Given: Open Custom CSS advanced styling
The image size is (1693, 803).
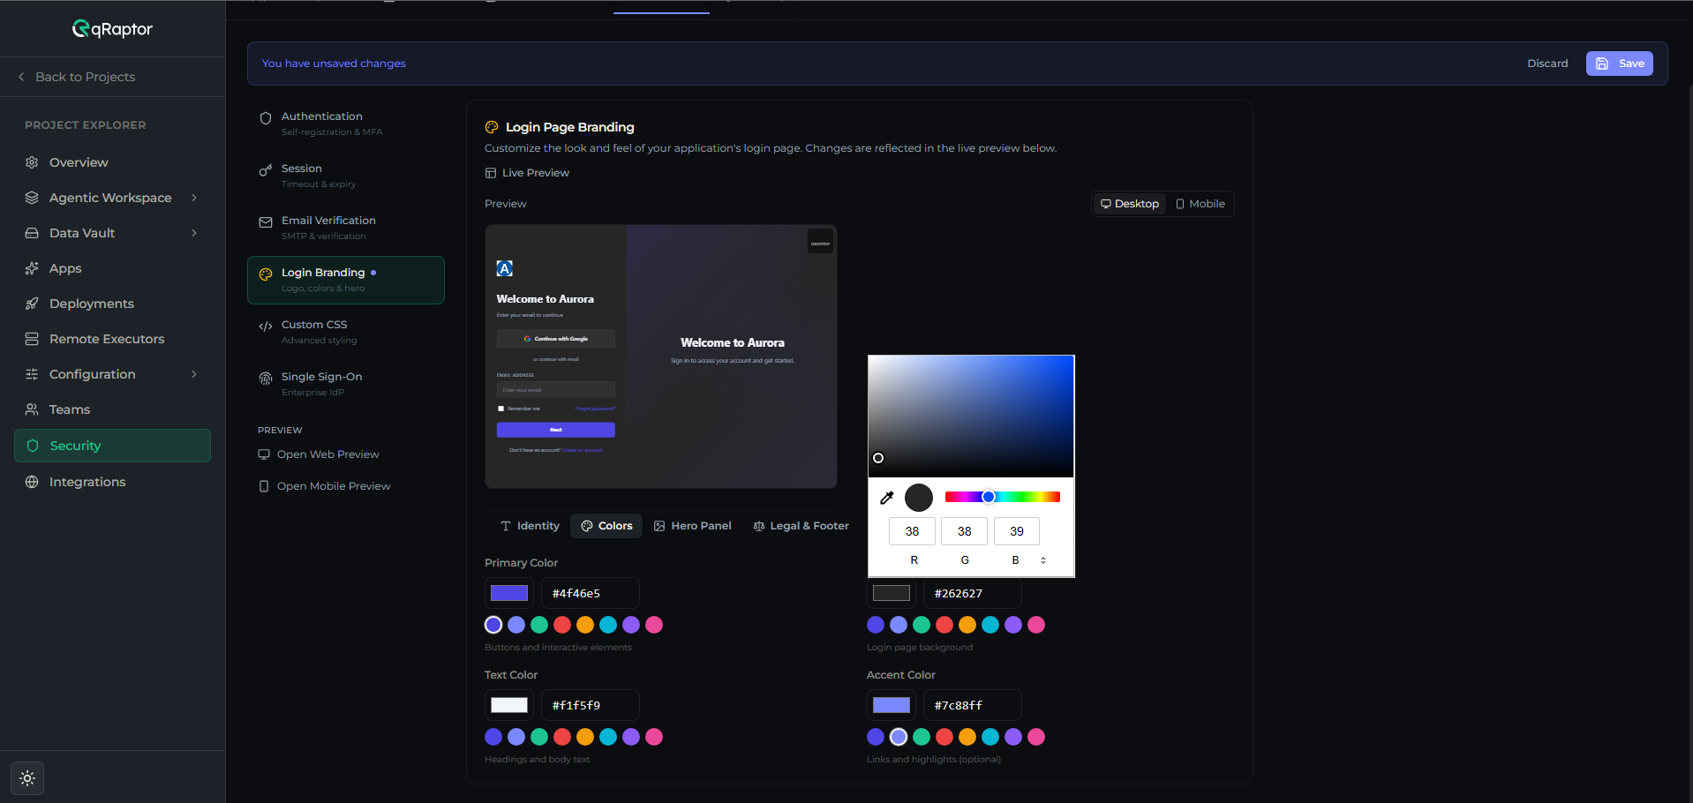Looking at the screenshot, I should click(x=346, y=332).
